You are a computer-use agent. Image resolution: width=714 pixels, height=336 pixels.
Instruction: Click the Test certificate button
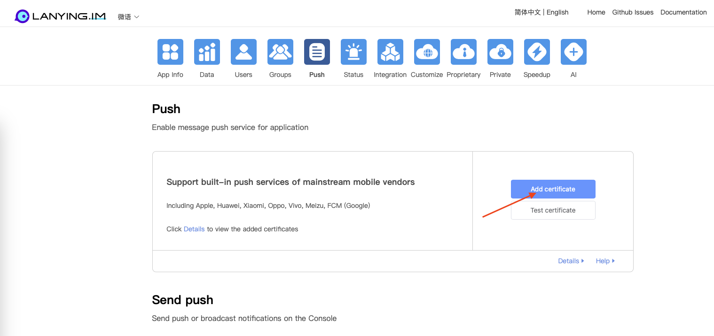553,210
